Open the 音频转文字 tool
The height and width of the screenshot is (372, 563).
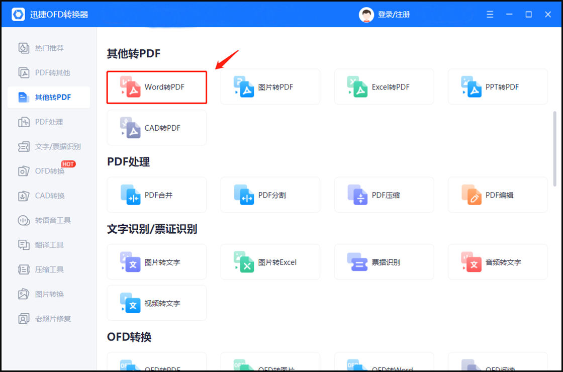(x=498, y=262)
